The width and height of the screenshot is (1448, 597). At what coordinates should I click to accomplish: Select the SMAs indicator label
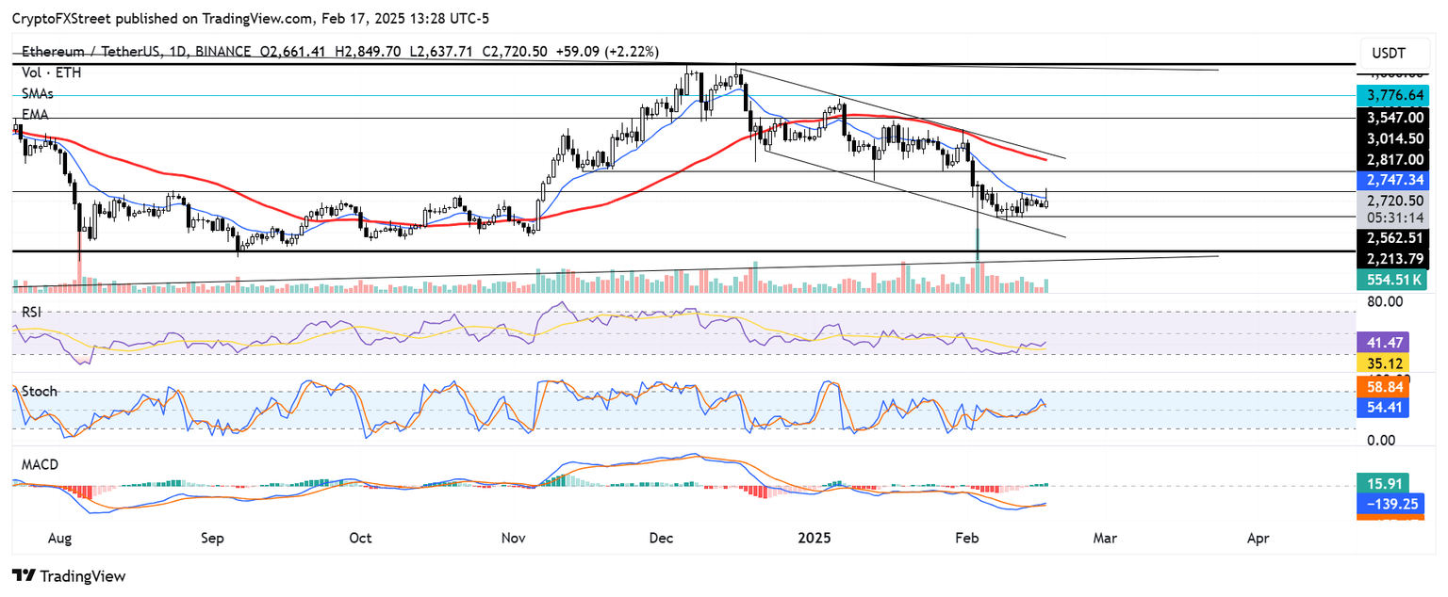(x=37, y=93)
